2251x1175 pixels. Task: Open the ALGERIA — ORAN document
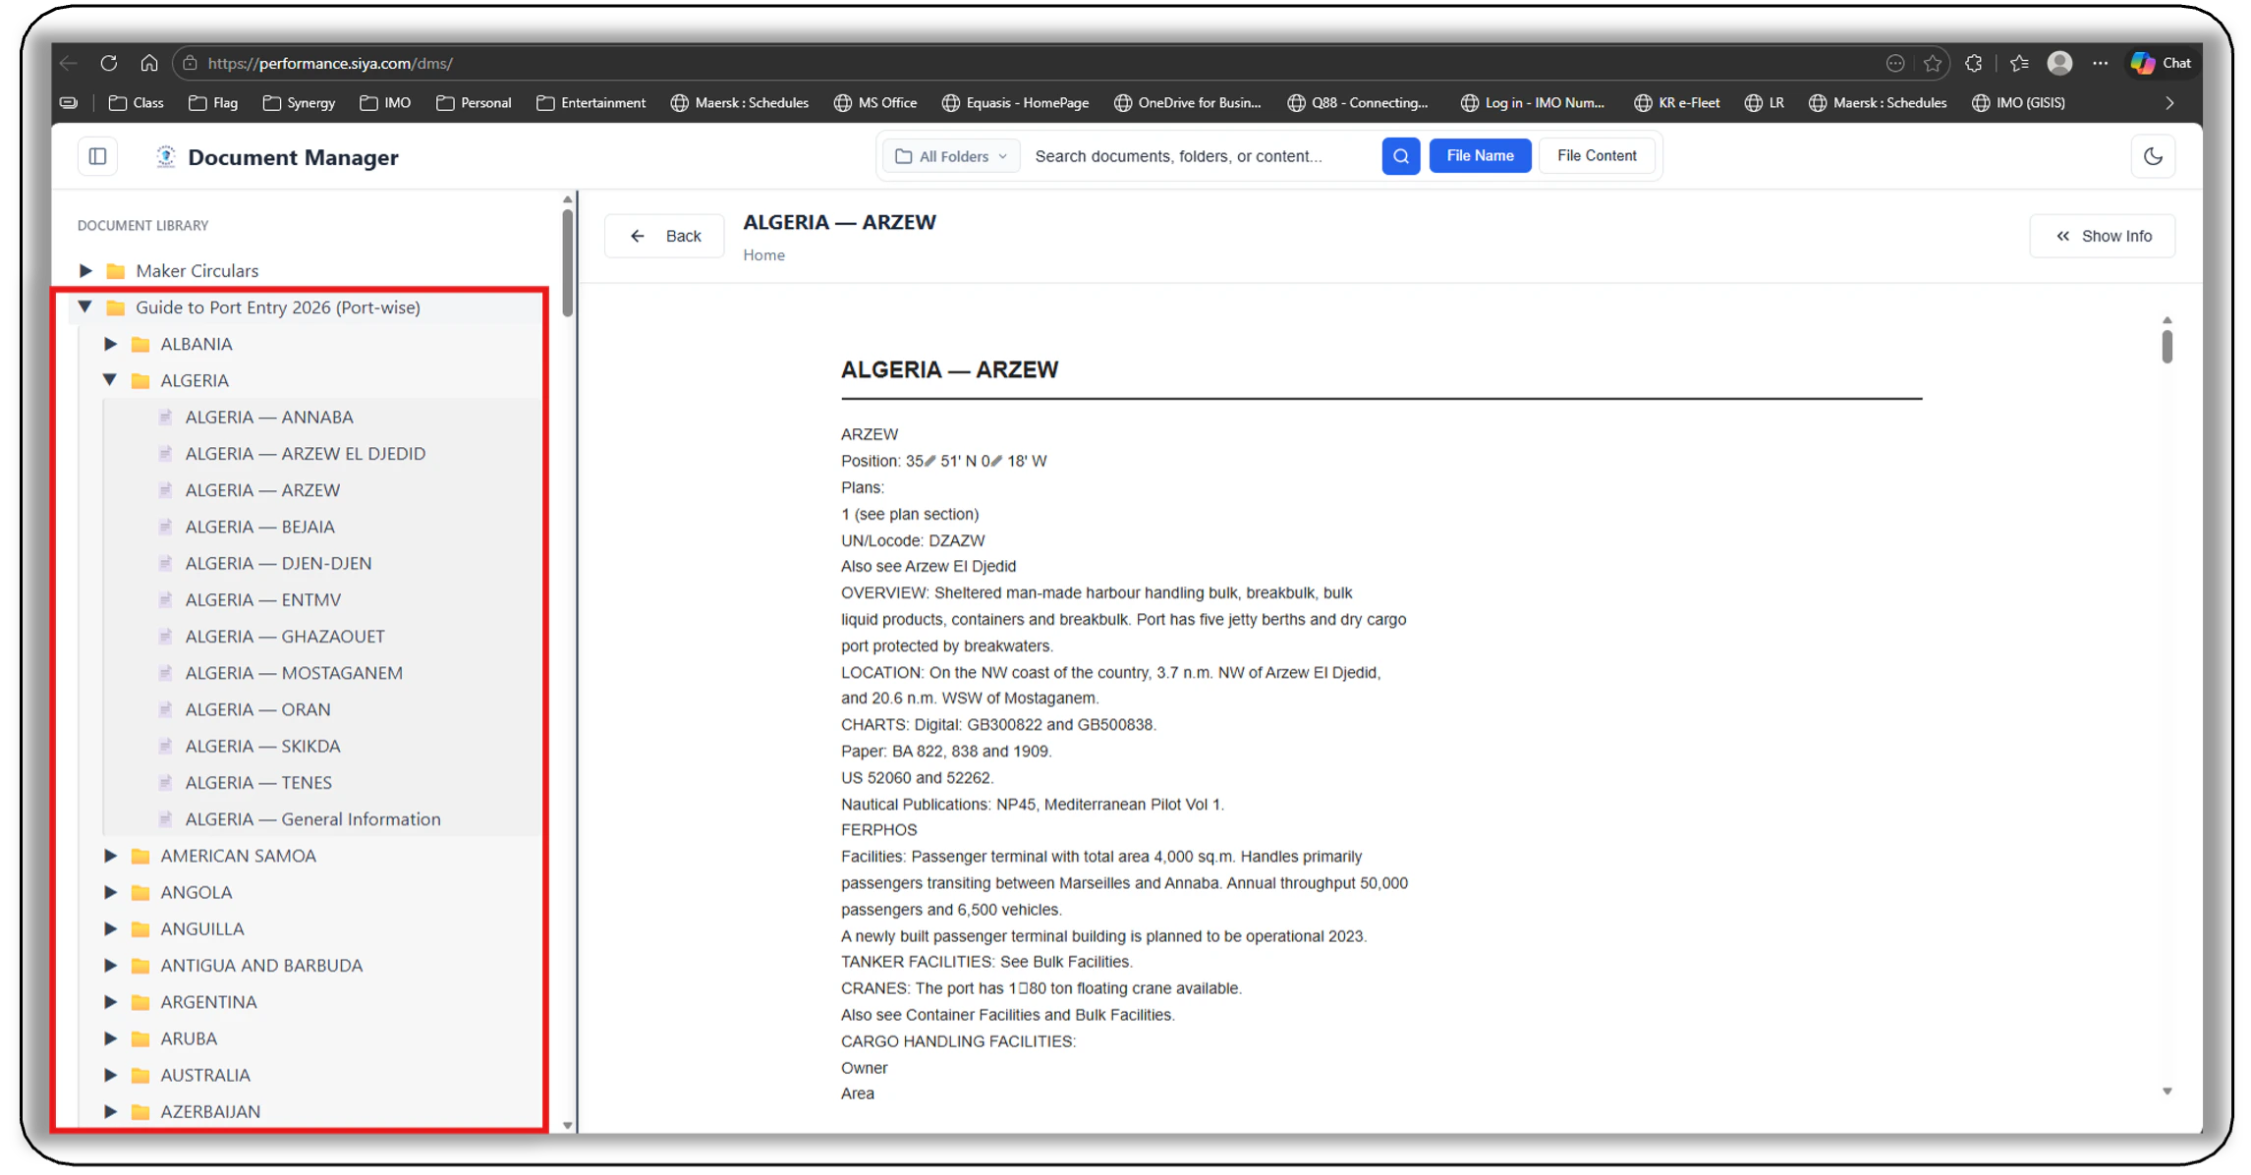coord(258,709)
